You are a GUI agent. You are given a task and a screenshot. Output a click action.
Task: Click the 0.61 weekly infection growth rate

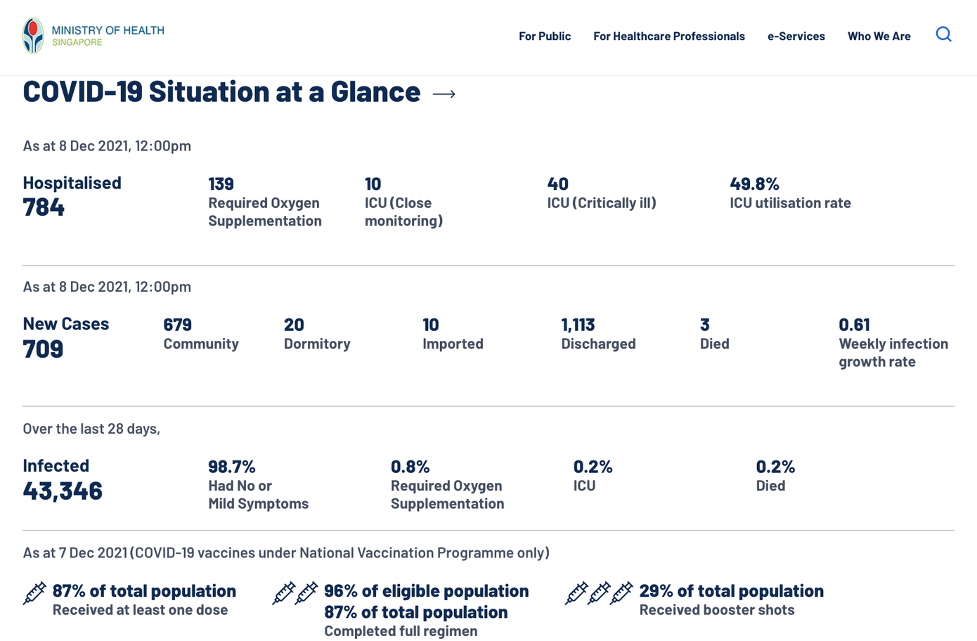pos(854,325)
